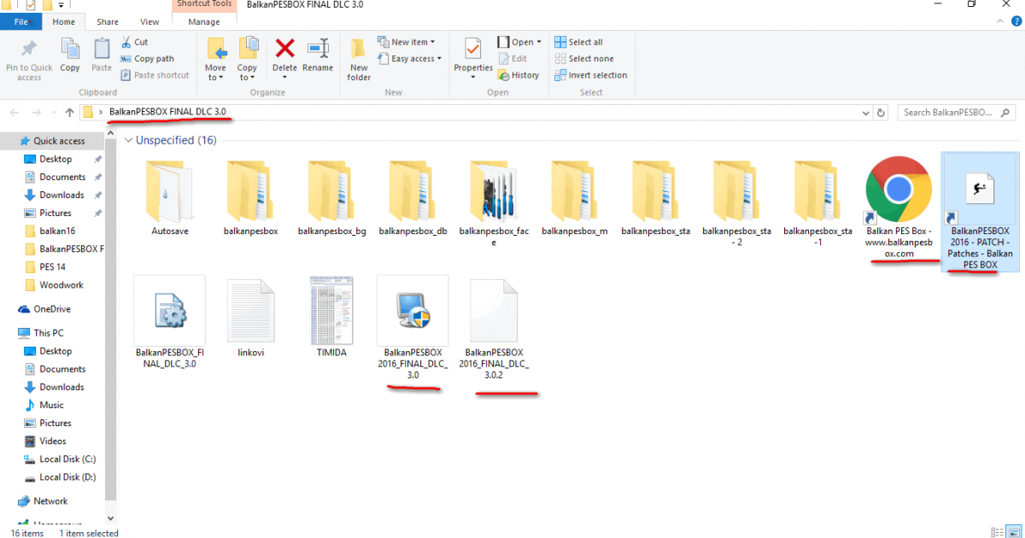Screen dimensions: 1025x538
Task: Expand the New item dropdown
Action: coord(413,42)
